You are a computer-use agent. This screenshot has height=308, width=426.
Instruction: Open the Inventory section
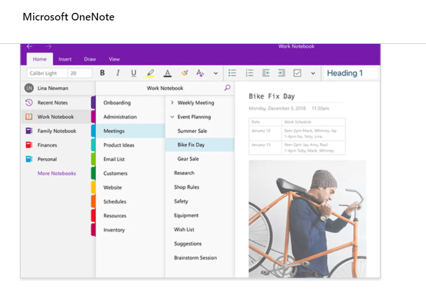point(130,230)
